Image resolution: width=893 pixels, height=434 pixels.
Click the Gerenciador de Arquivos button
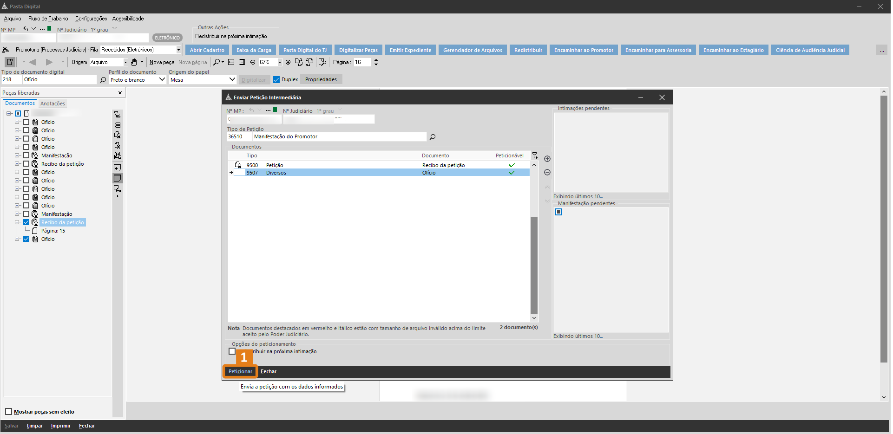(x=473, y=50)
